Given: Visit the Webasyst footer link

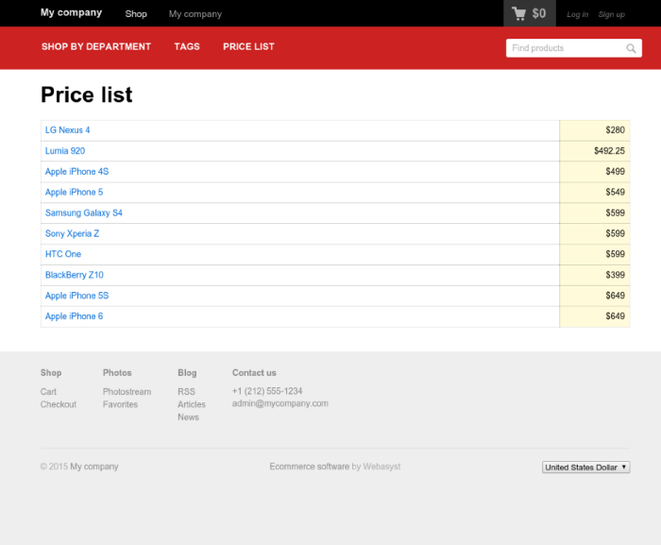Looking at the screenshot, I should click(x=381, y=467).
